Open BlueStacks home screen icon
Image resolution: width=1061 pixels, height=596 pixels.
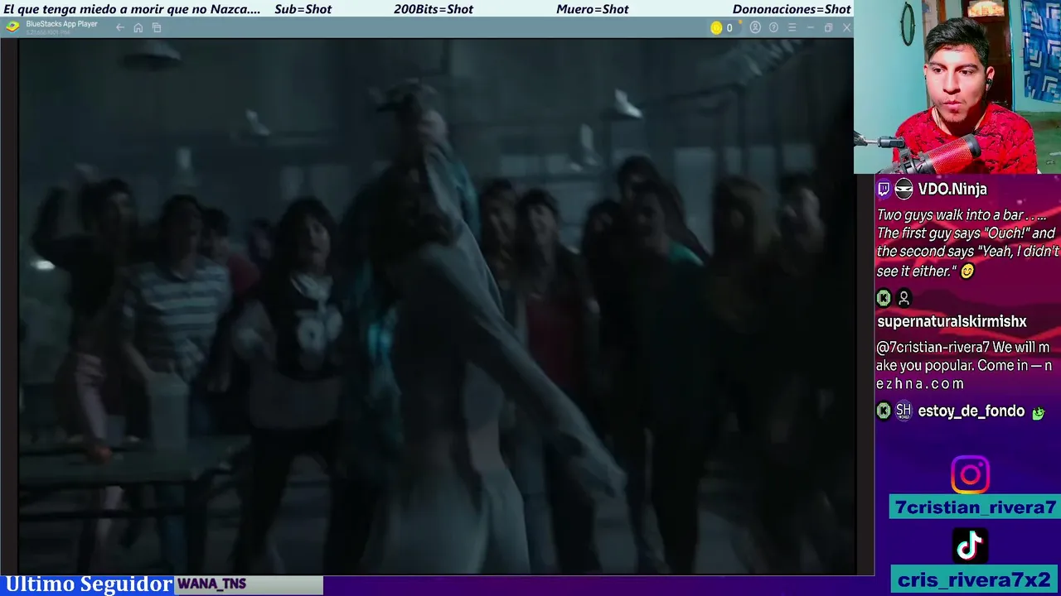[138, 27]
